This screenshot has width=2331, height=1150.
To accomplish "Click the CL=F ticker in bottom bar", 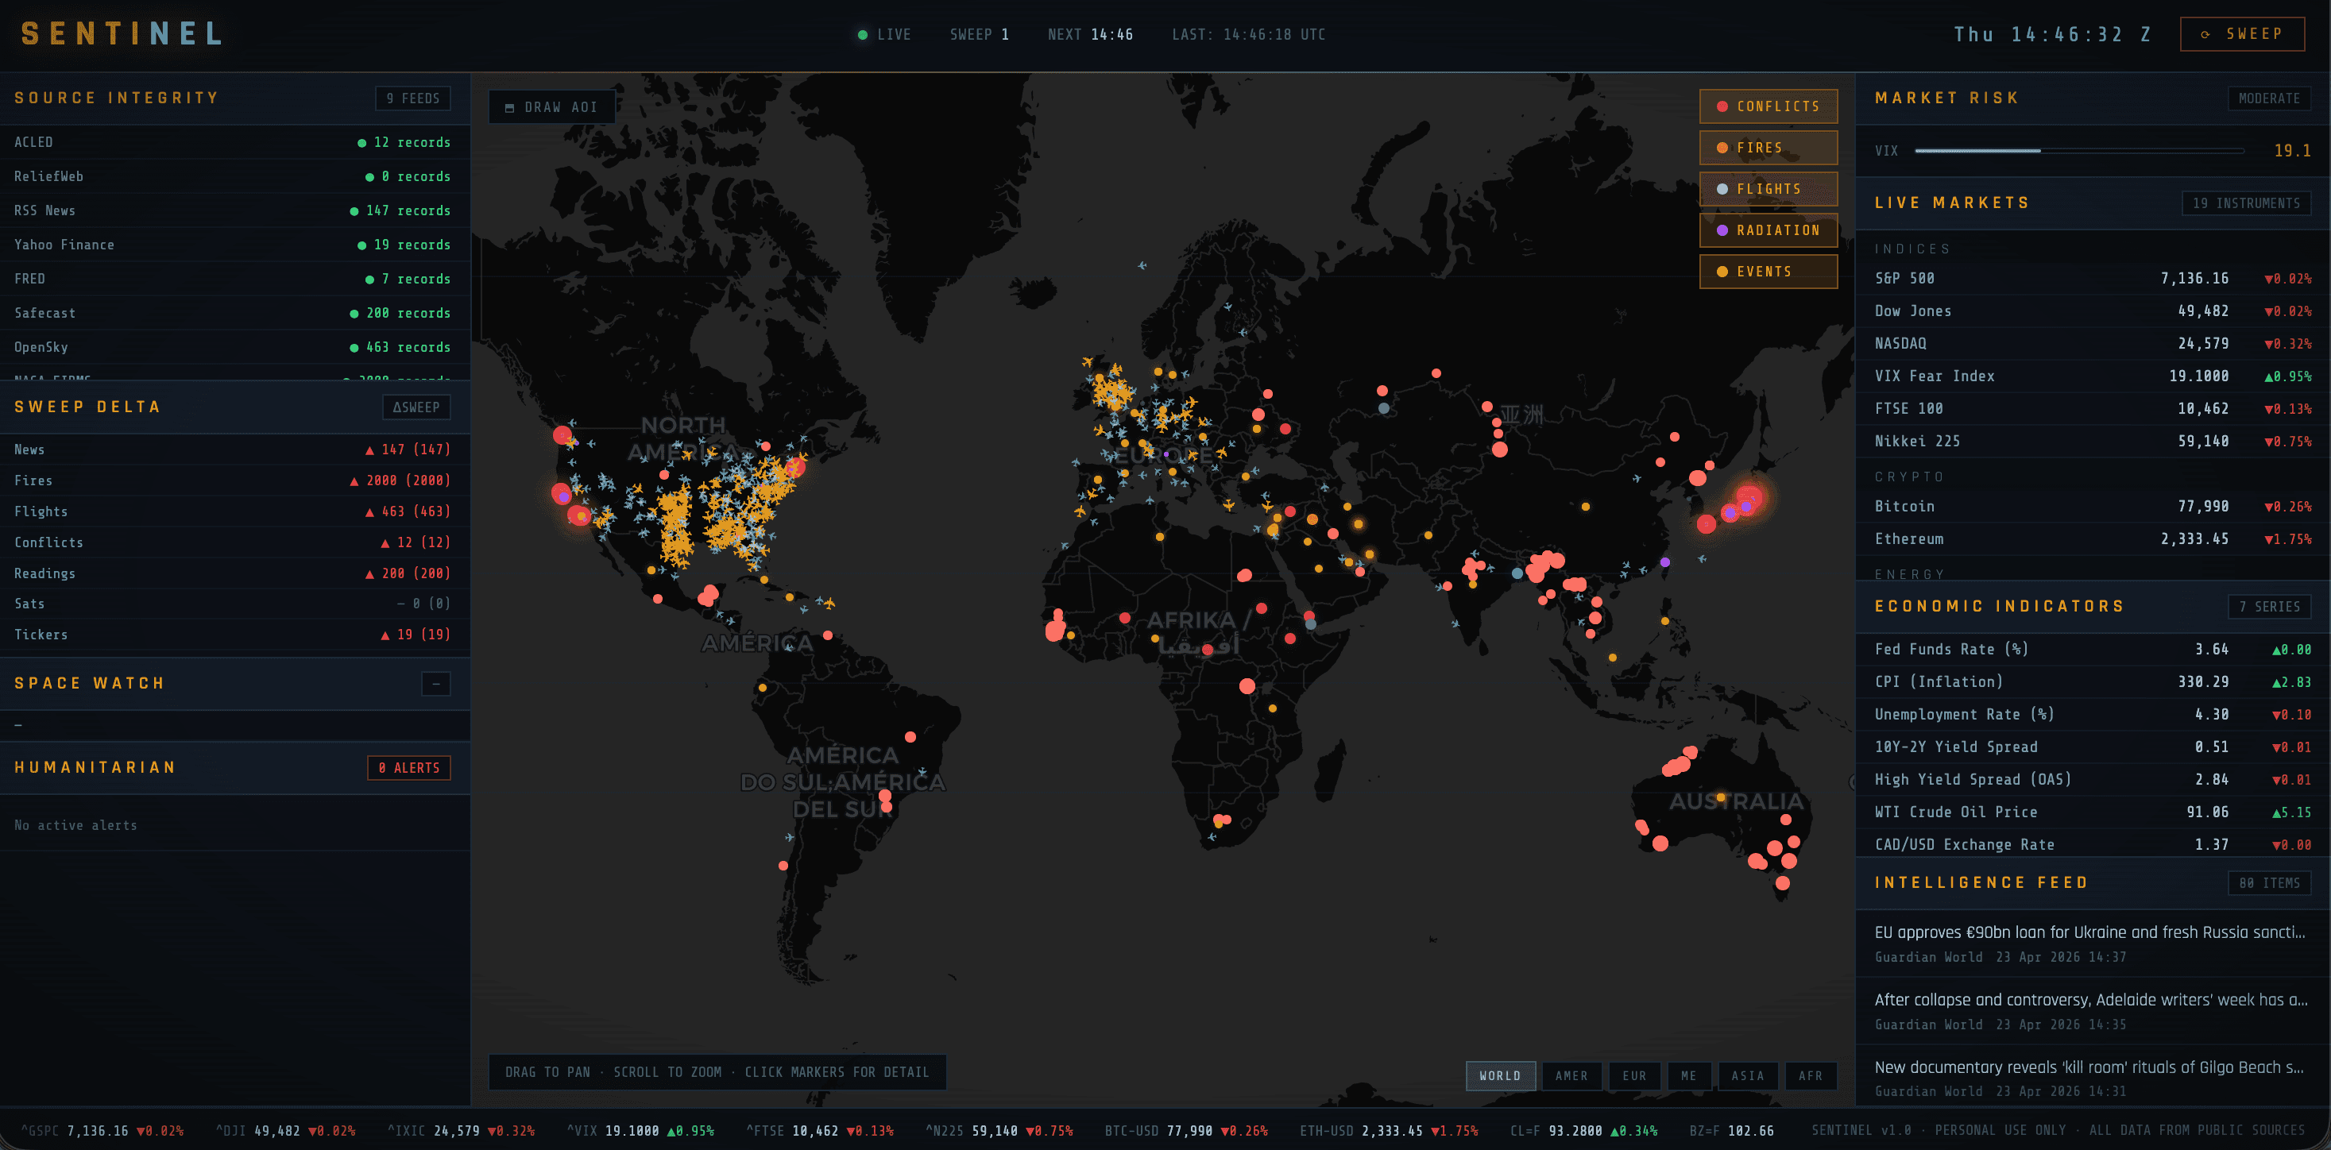I will click(1583, 1131).
